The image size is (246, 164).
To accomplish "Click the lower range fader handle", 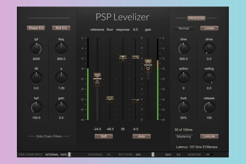I will (135, 101).
